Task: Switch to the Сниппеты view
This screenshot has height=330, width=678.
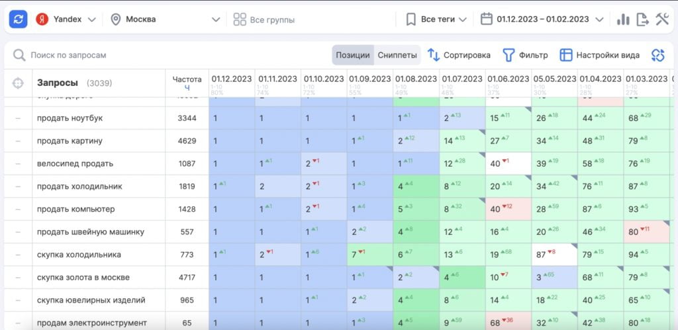Action: (x=397, y=55)
